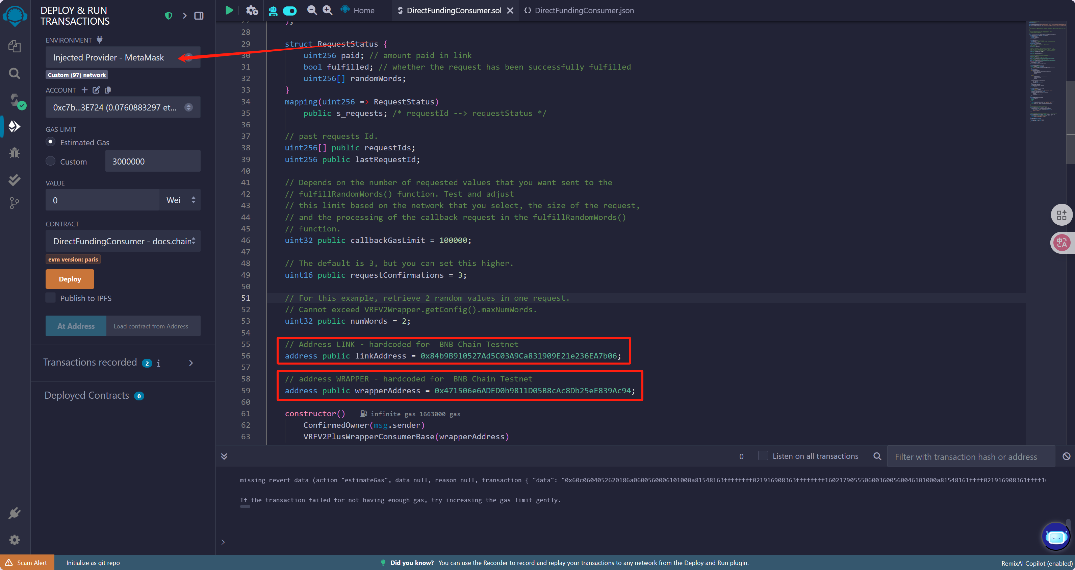The width and height of the screenshot is (1075, 570).
Task: Open the Plugin manager plug icon
Action: pos(15,513)
